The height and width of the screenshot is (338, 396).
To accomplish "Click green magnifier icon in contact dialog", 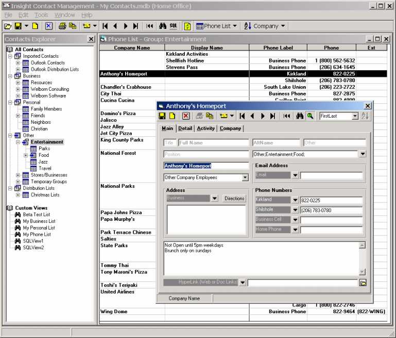I will pyautogui.click(x=310, y=116).
